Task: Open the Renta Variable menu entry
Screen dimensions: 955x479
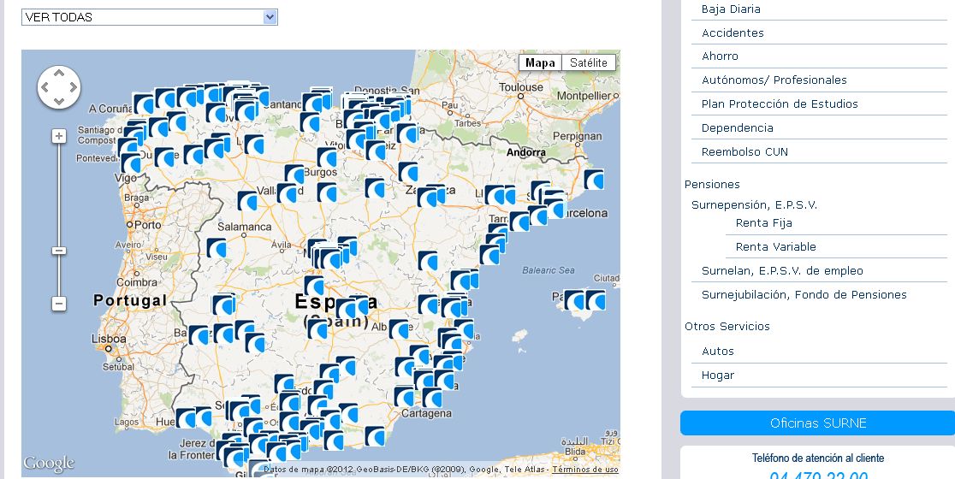Action: coord(775,247)
